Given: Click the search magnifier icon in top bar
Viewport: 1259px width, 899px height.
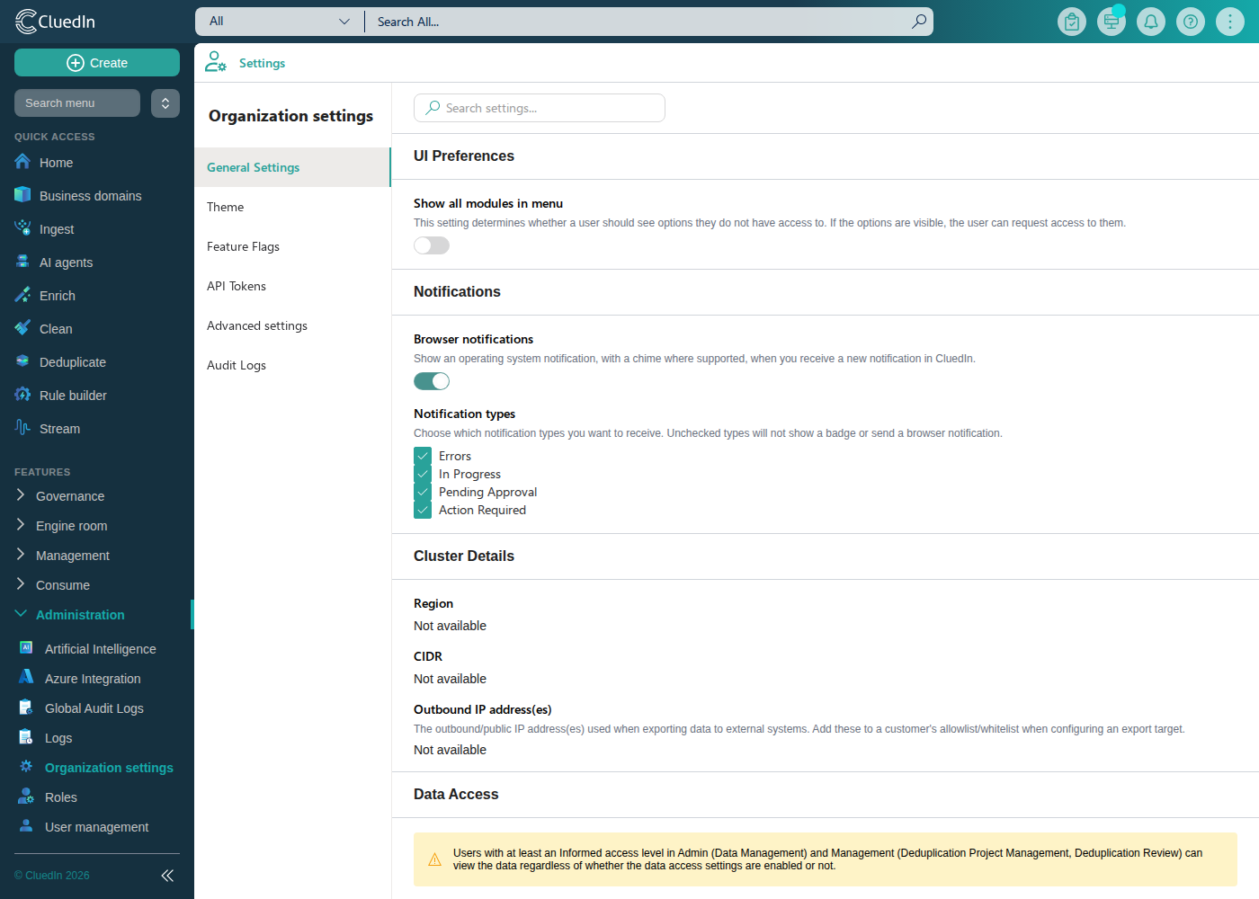Looking at the screenshot, I should pyautogui.click(x=918, y=21).
